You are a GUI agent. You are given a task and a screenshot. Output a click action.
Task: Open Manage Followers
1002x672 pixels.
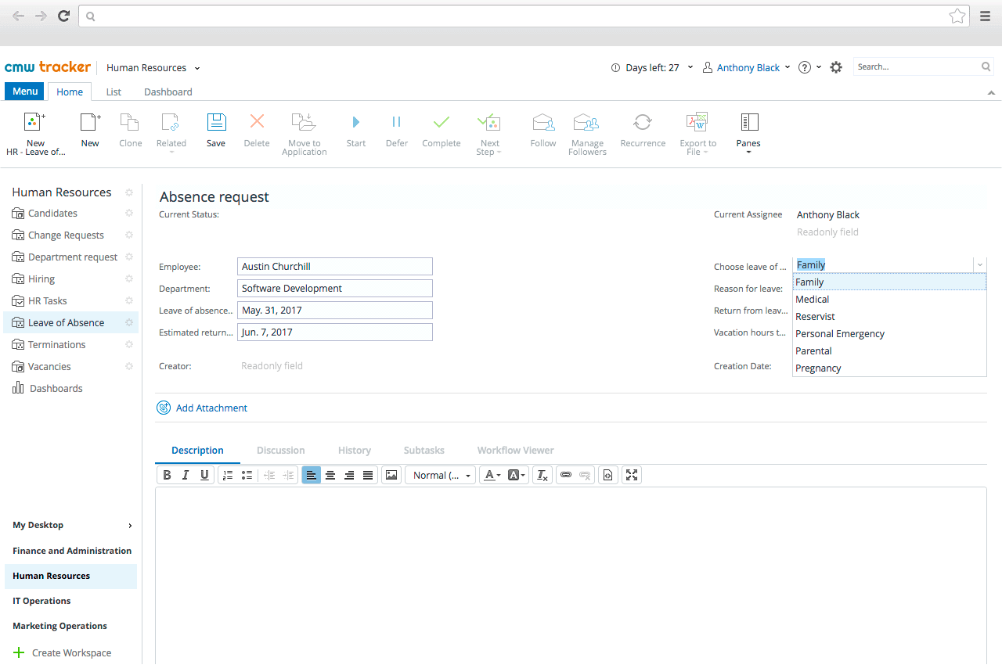click(x=586, y=122)
